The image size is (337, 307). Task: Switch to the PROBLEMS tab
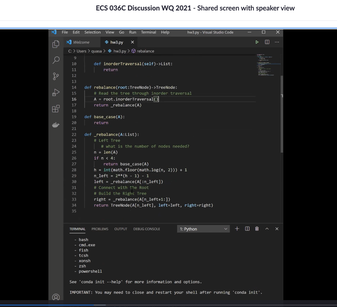tap(100, 229)
